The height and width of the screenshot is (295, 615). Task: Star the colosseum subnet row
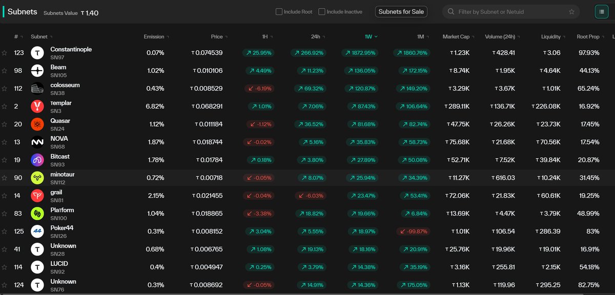(4, 89)
